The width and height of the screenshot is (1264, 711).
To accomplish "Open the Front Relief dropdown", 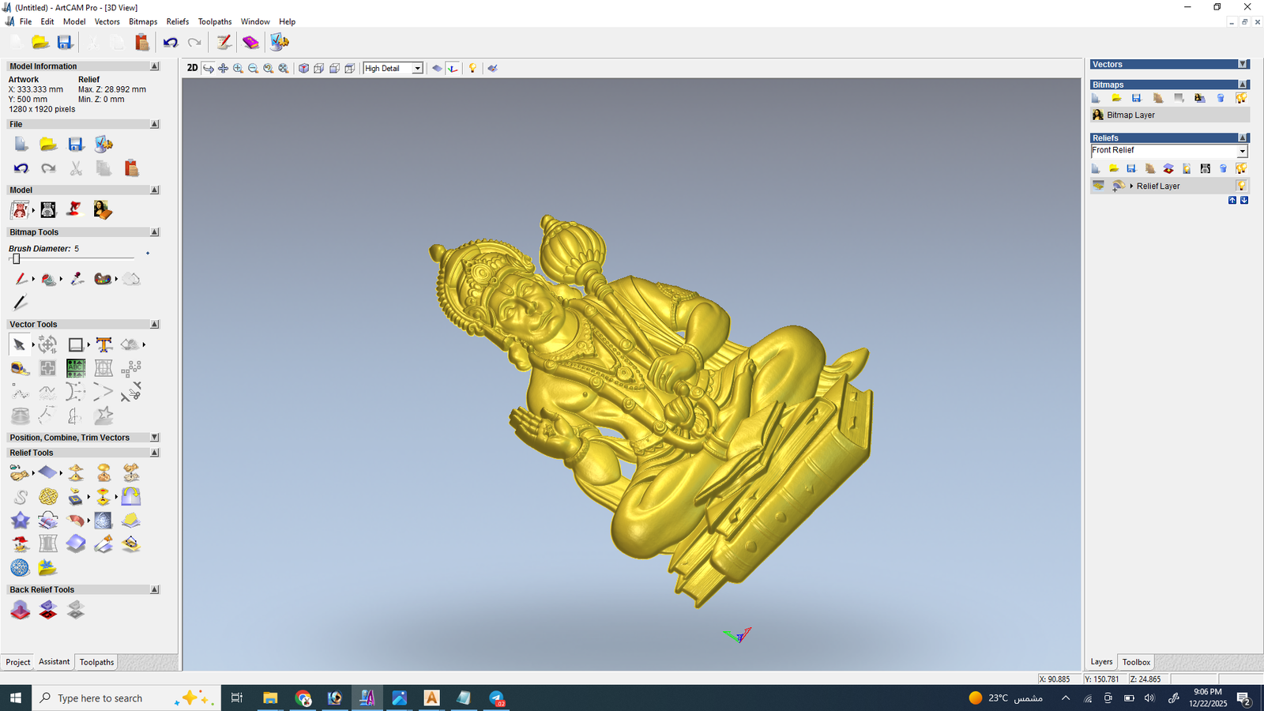I will [x=1242, y=151].
